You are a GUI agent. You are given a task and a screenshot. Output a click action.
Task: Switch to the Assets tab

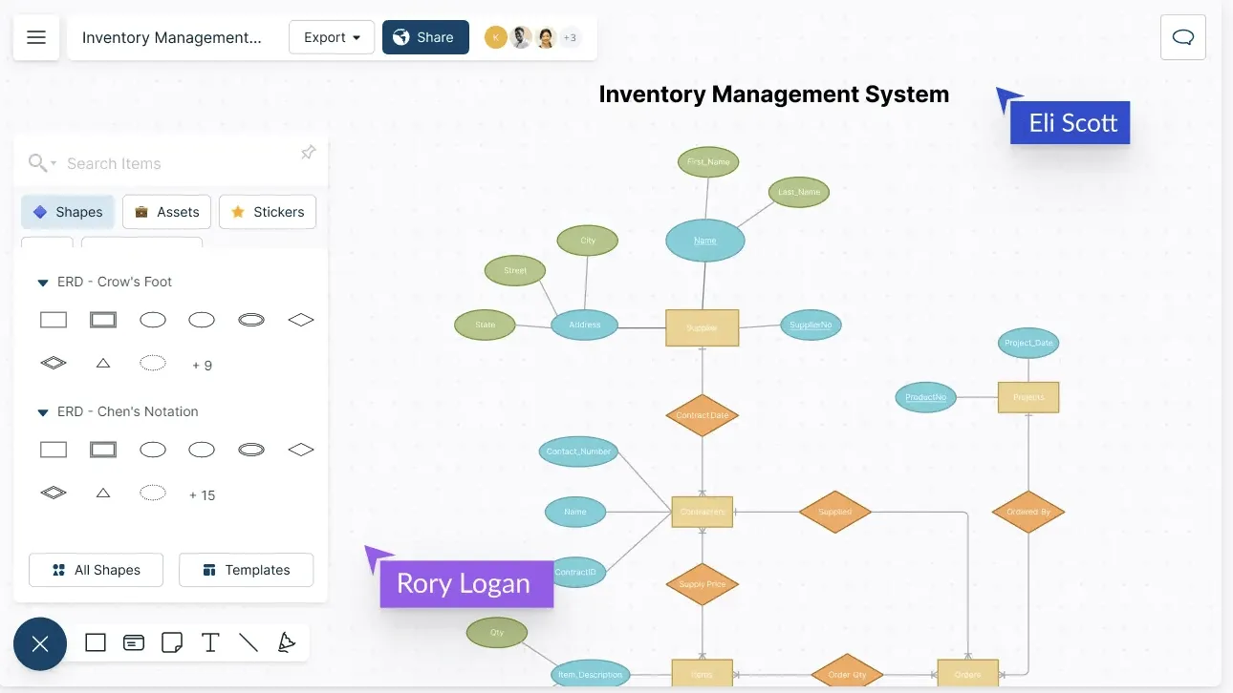(166, 212)
